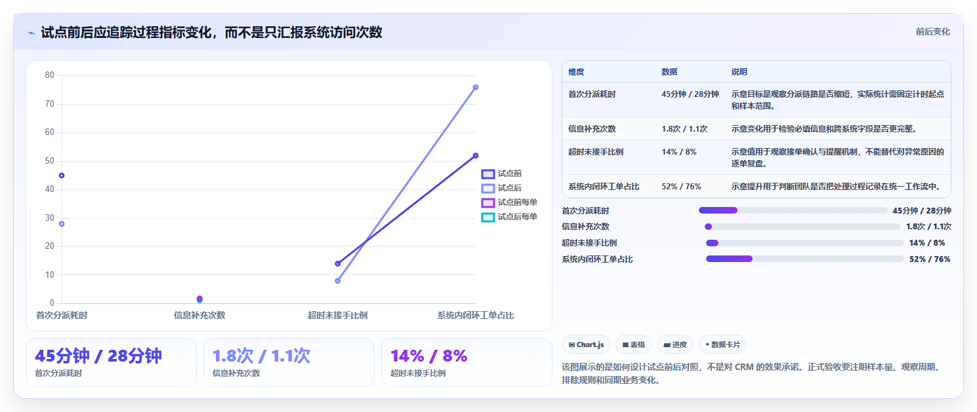Toggle the 试点前每单 legend swatch
977x412 pixels.
click(488, 202)
